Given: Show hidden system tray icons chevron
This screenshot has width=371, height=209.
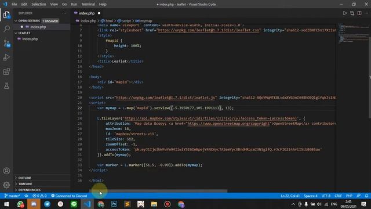Looking at the screenshot, I should pyautogui.click(x=293, y=204).
